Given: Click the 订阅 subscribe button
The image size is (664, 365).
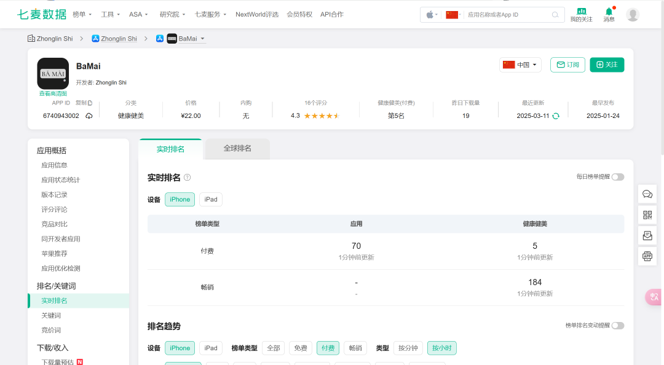Looking at the screenshot, I should point(568,65).
